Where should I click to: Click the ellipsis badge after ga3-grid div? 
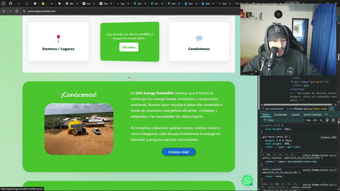(327, 82)
